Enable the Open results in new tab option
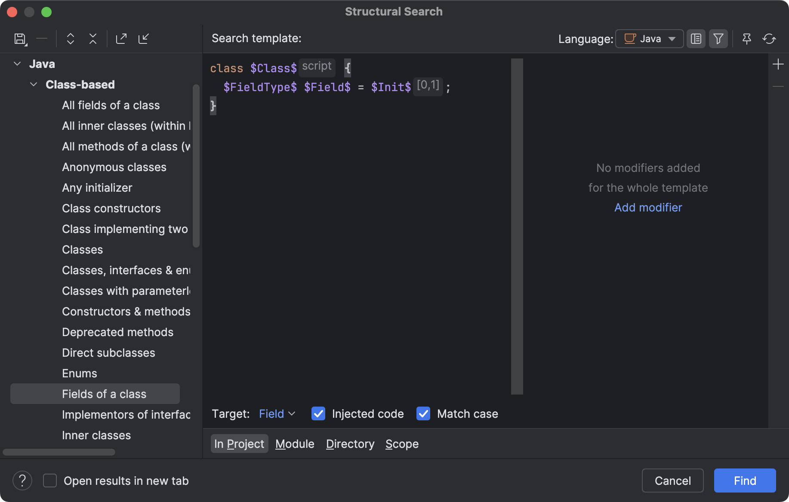 pos(50,481)
